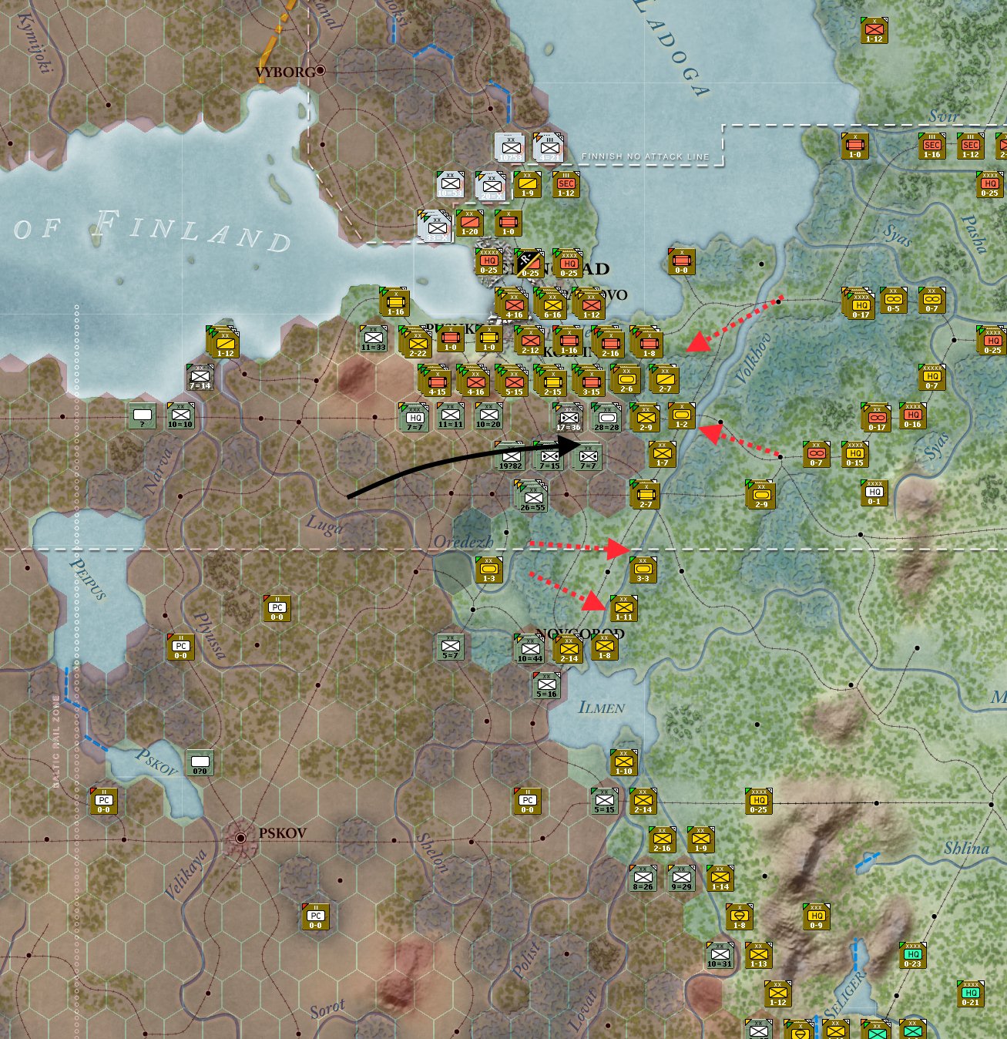This screenshot has height=1039, width=1007.
Task: Select the 5=7 German infantry division
Action: pos(451,647)
